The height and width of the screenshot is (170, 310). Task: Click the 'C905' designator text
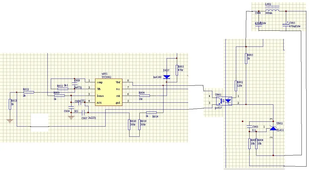tap(292, 23)
